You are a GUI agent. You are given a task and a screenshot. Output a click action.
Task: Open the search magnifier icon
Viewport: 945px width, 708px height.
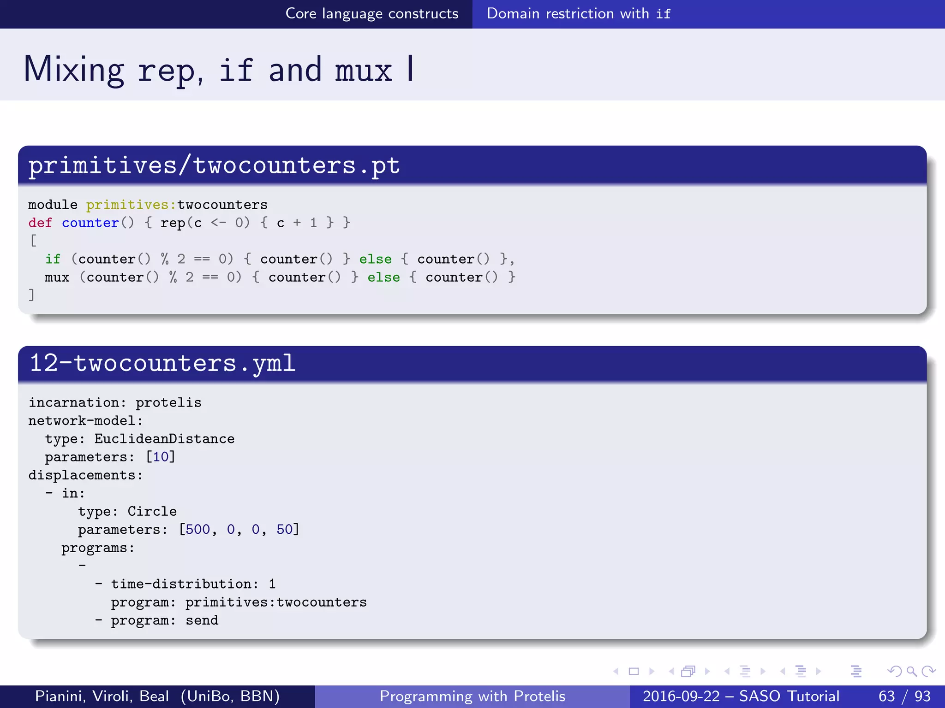pyautogui.click(x=911, y=672)
